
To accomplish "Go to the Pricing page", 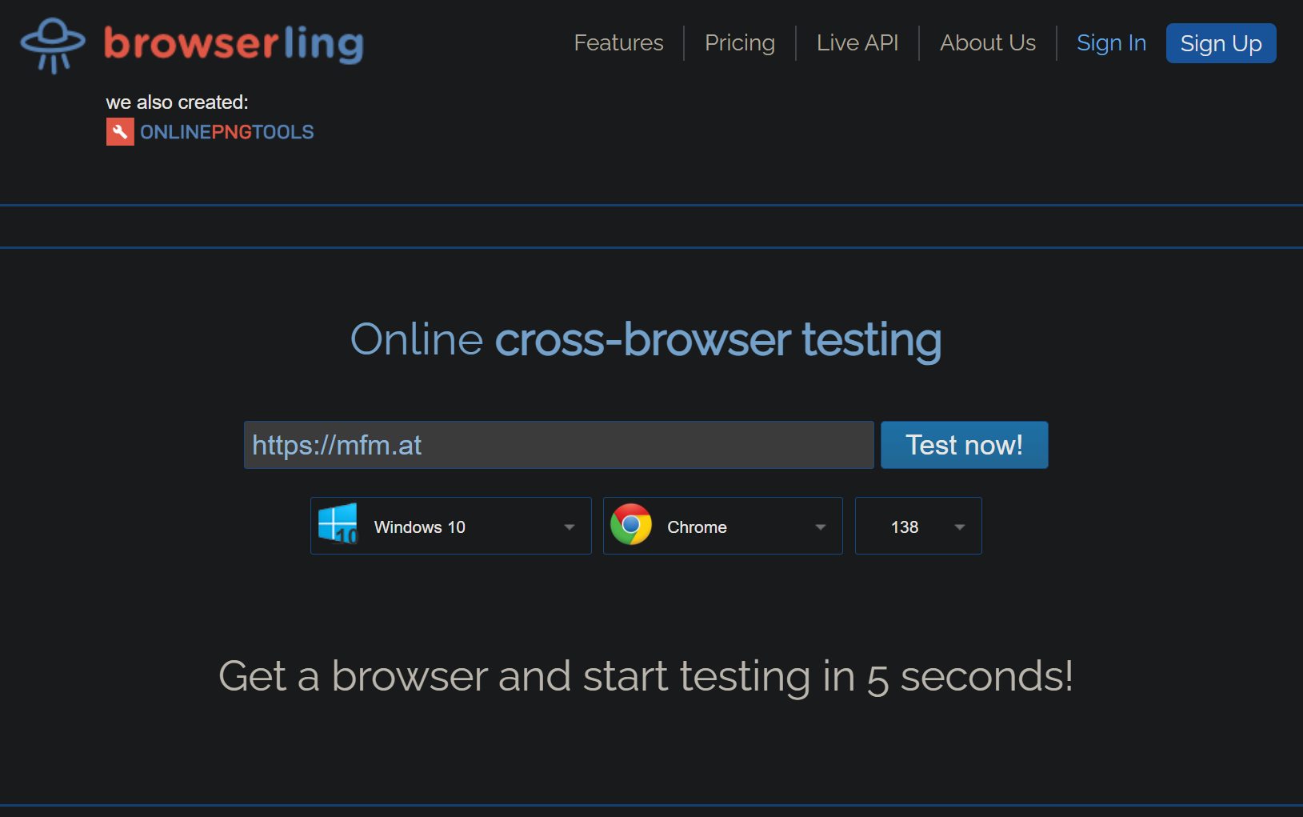I will [739, 43].
